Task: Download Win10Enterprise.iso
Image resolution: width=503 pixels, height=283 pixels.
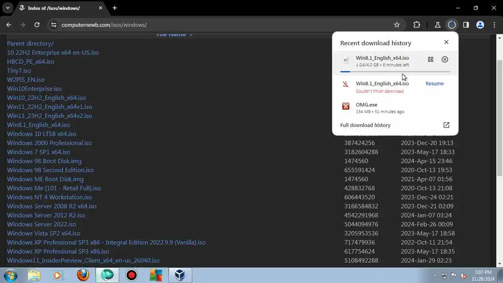Action: click(x=34, y=89)
